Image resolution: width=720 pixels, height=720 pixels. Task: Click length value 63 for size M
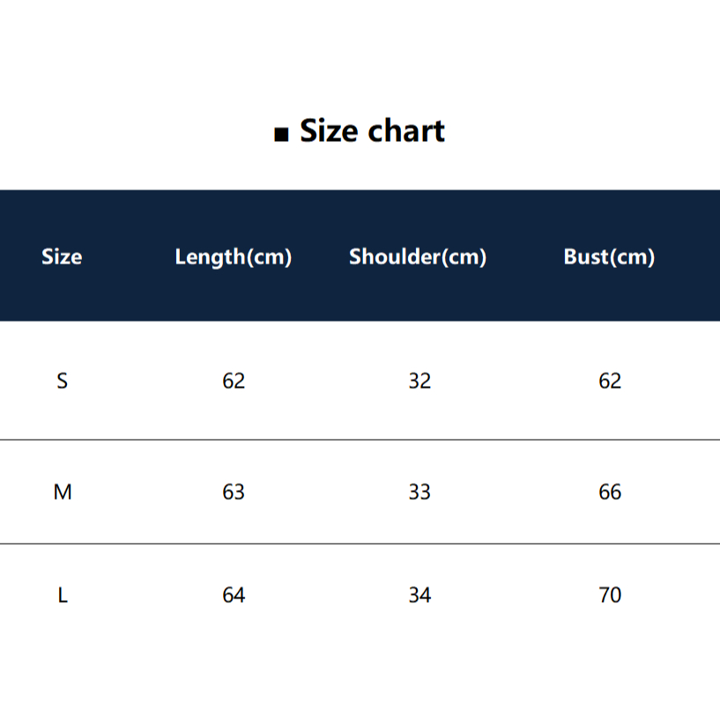coord(234,492)
